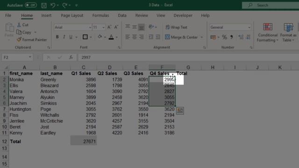
Task: Center text horizontally in cell
Action: (x=135, y=37)
